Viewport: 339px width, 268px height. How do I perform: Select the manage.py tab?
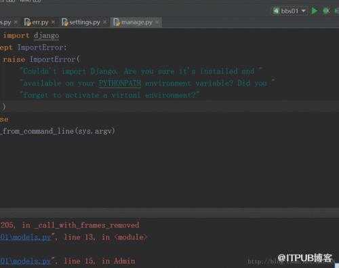point(136,22)
